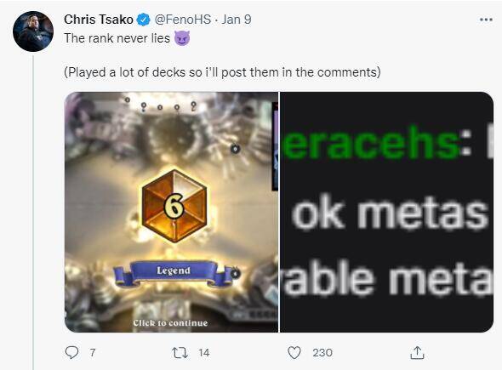Click the reply count 7
This screenshot has width=502, height=370.
point(93,353)
